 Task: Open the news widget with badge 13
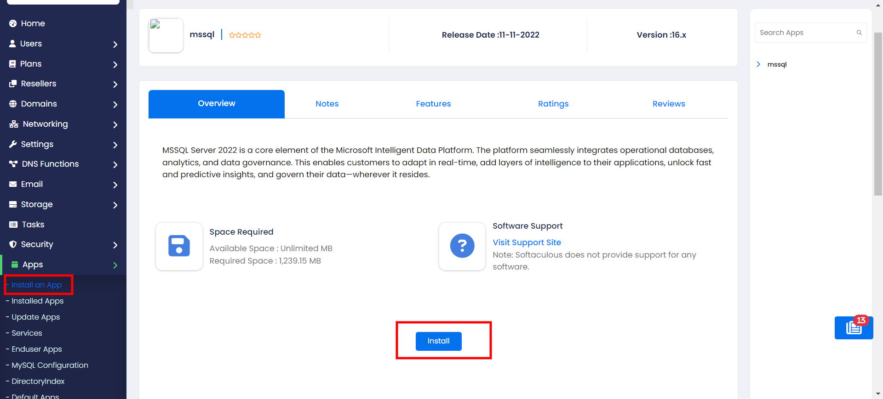854,328
